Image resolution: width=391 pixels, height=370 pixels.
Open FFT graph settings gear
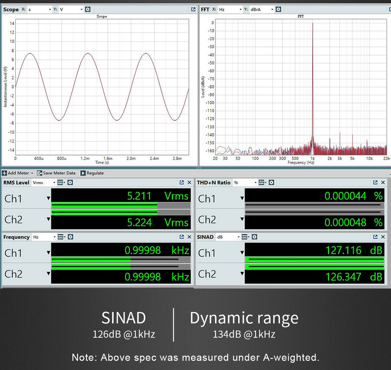[x=278, y=10]
